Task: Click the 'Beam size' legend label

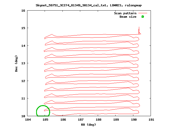Action: pyautogui.click(x=128, y=17)
